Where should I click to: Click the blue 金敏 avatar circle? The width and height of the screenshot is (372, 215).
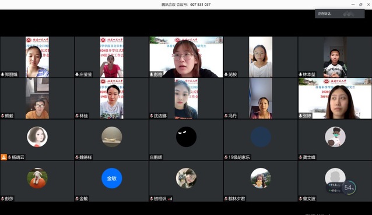112,178
